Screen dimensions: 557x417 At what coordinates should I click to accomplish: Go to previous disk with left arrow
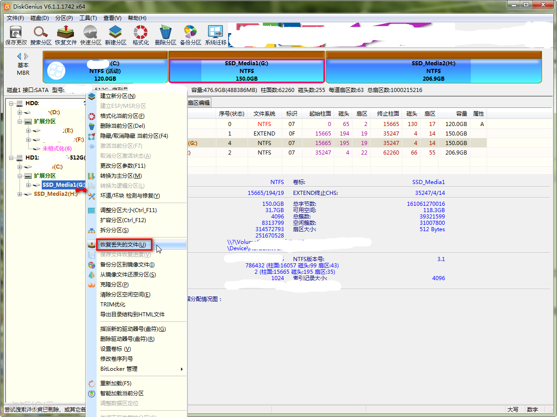point(20,56)
